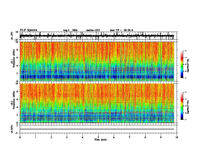Screen dimensions: 199x154
Task: Click time axis tick label '10'
Action: pyautogui.click(x=177, y=137)
